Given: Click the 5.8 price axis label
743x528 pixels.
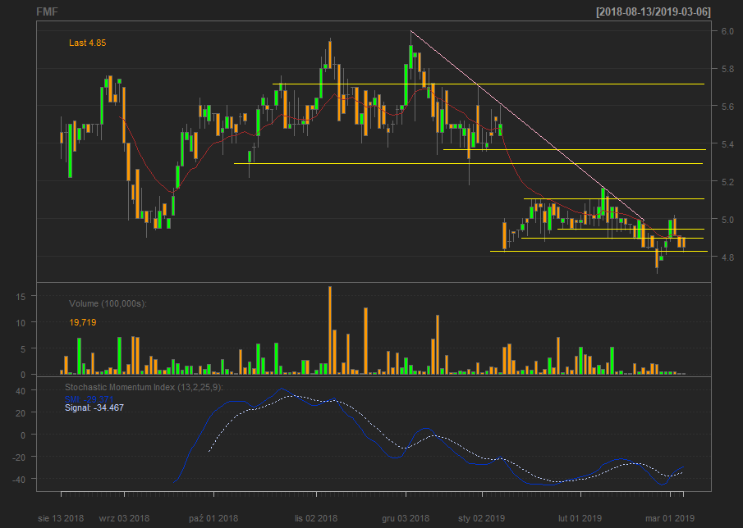Looking at the screenshot, I should coord(727,69).
